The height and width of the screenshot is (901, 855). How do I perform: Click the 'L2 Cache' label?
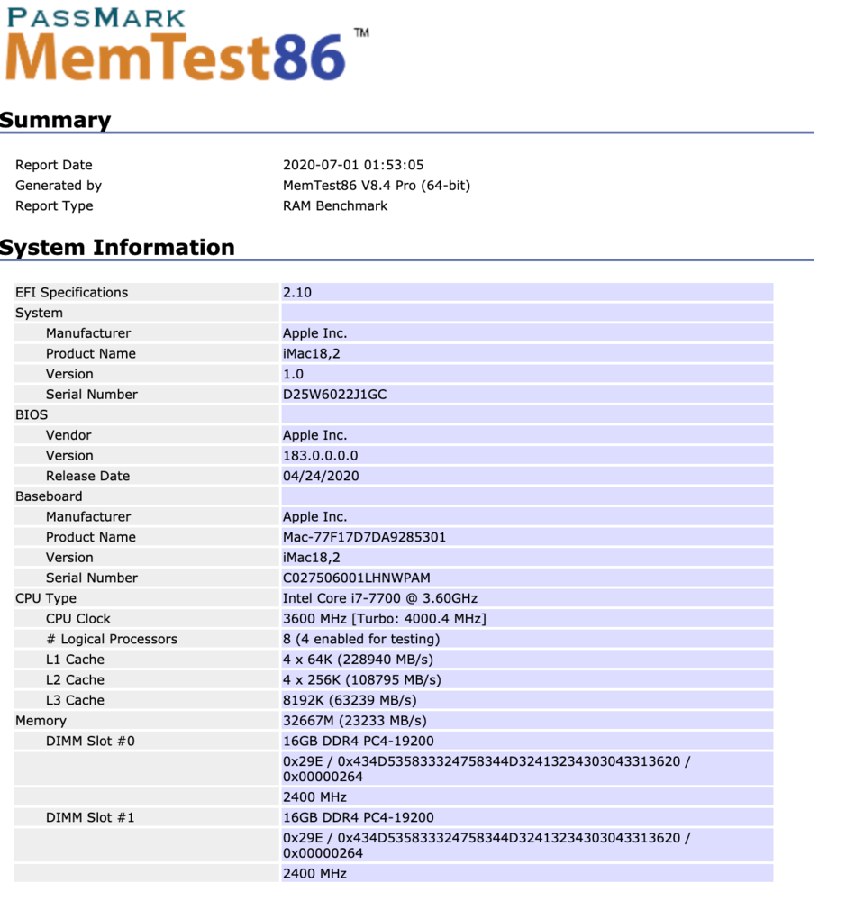point(76,679)
